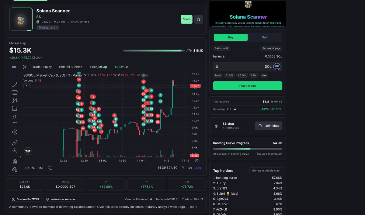Image resolution: width=365 pixels, height=215 pixels.
Task: Choose the 0.1 SOL preset amount
Action: point(229,75)
